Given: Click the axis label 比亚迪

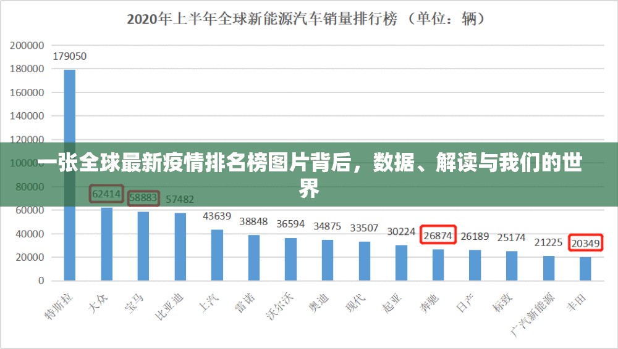Looking at the screenshot, I should click(x=169, y=306).
